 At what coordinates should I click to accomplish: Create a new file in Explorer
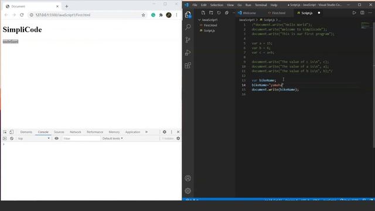click(x=203, y=13)
